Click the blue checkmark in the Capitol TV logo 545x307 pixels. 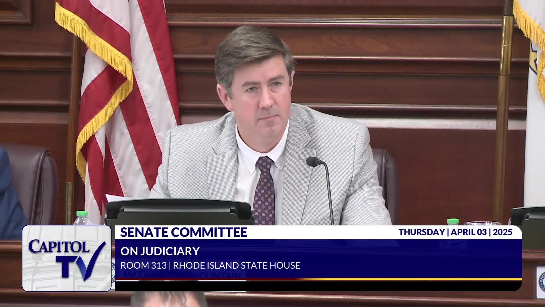(x=92, y=262)
